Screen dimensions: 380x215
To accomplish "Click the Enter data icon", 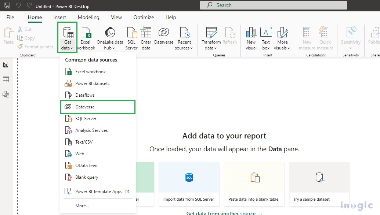I will (x=146, y=37).
